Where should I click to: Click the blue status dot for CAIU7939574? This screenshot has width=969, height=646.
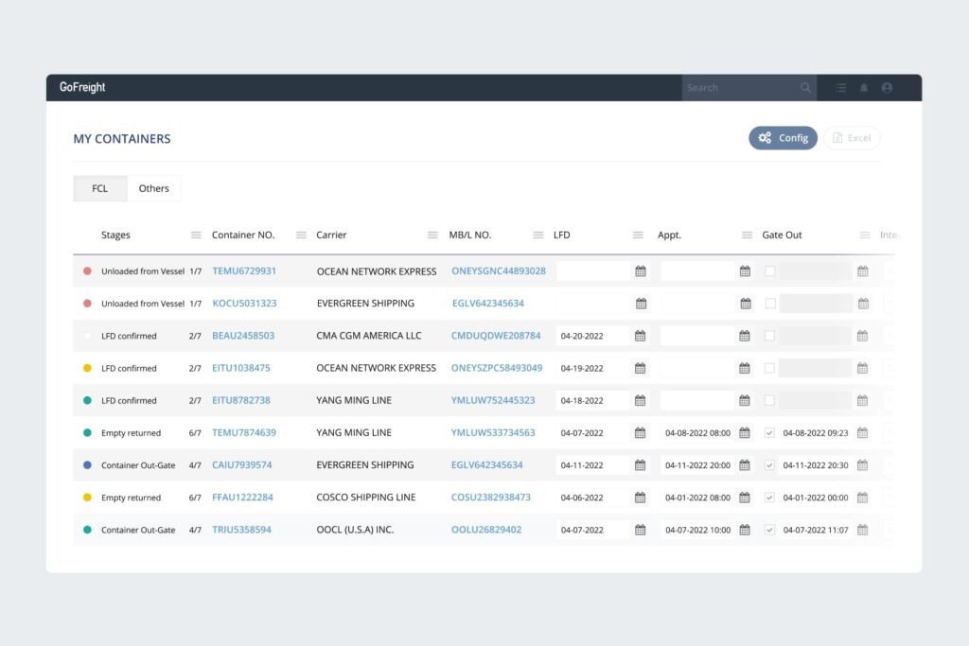tap(87, 465)
